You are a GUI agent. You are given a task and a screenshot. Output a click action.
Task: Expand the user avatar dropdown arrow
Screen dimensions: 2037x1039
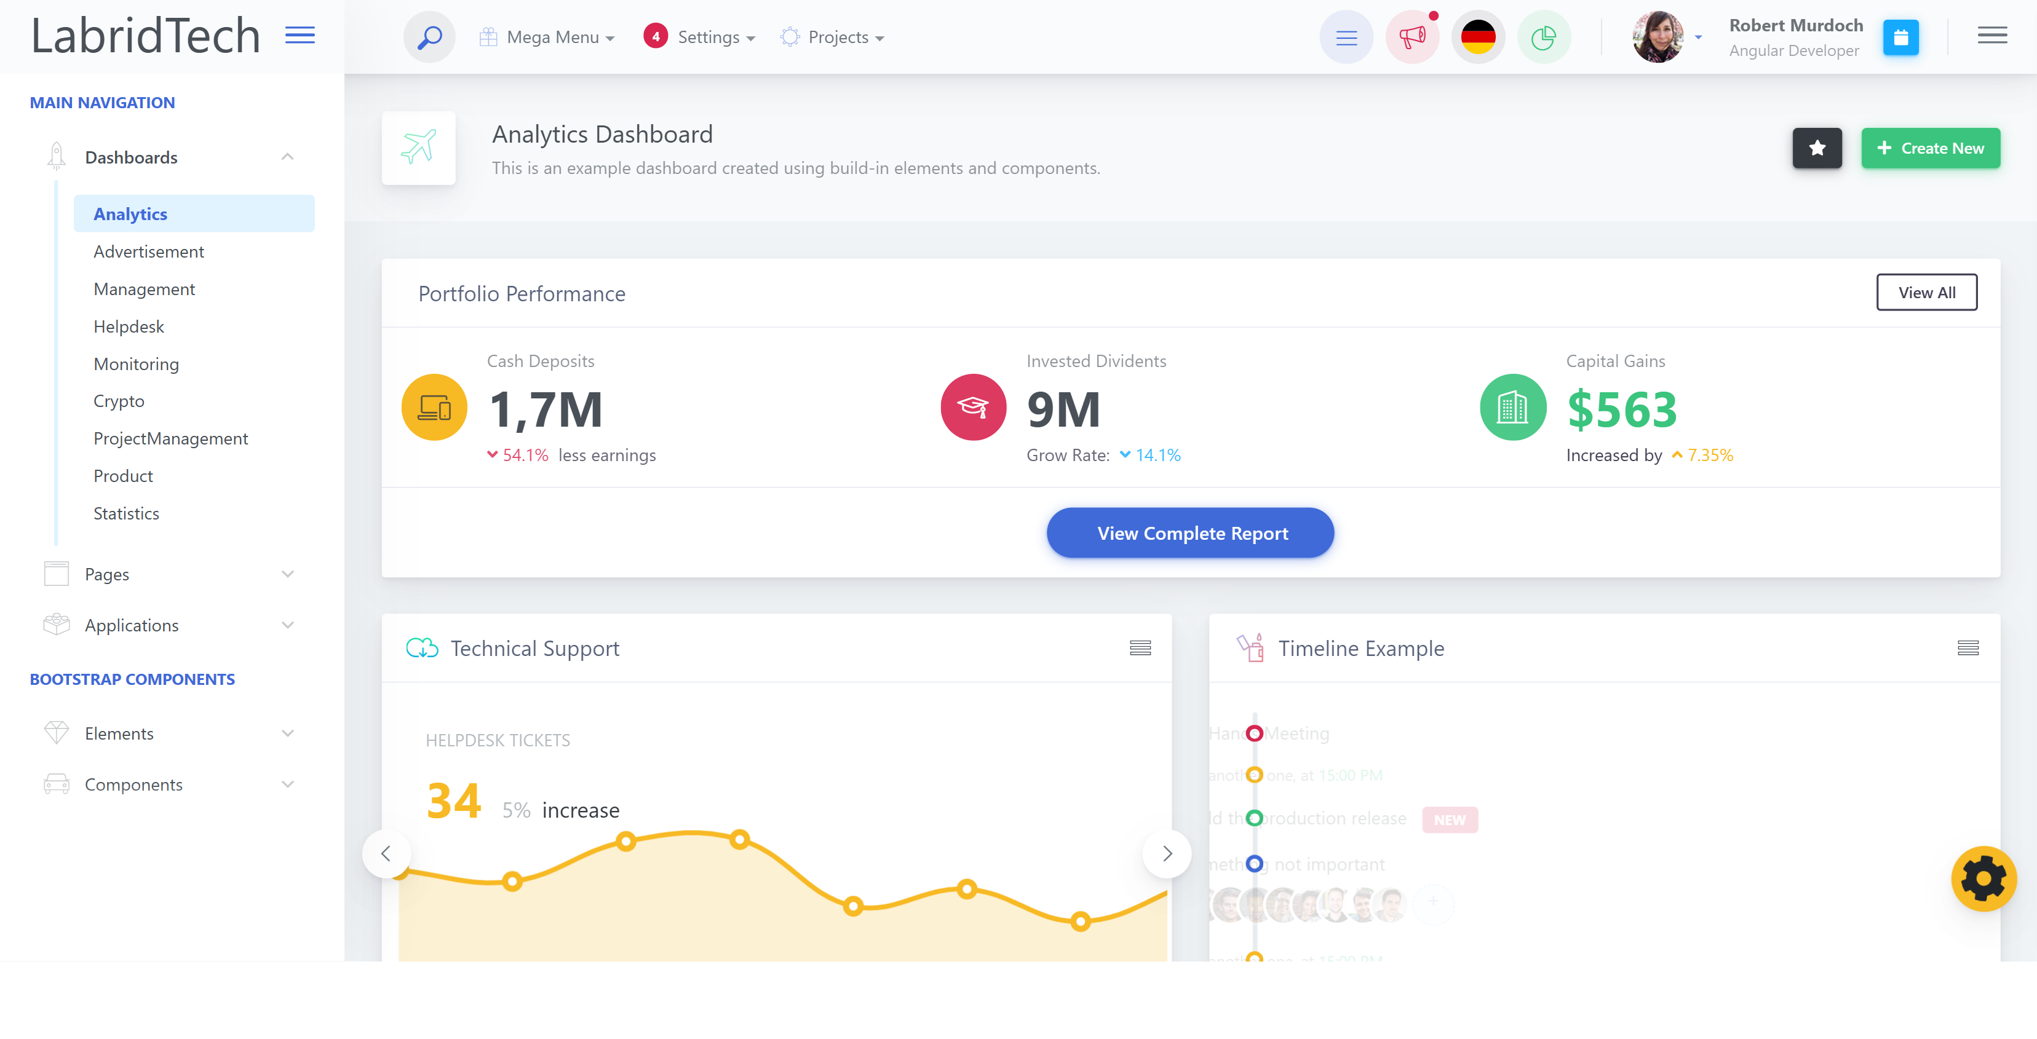click(x=1697, y=37)
